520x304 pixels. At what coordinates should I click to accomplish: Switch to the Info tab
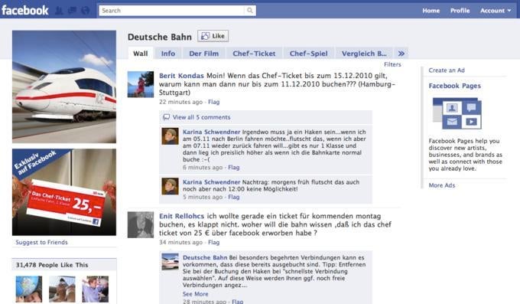click(168, 54)
